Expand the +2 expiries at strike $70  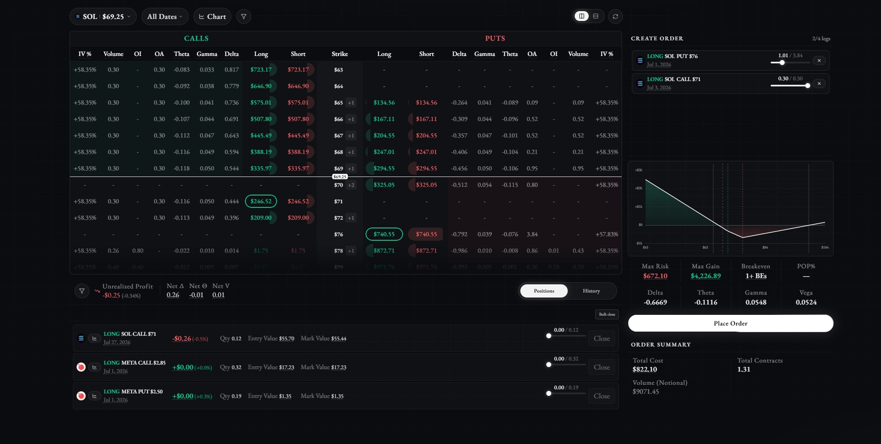(x=351, y=185)
